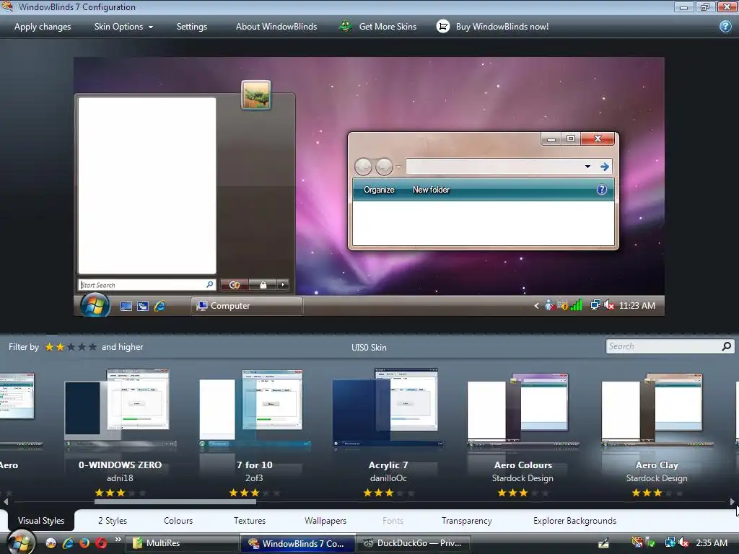739x554 pixels.
Task: Click the star rating under 7 for 10
Action: (255, 493)
